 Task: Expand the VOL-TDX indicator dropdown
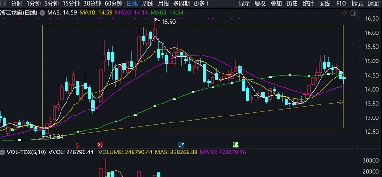tap(3, 153)
